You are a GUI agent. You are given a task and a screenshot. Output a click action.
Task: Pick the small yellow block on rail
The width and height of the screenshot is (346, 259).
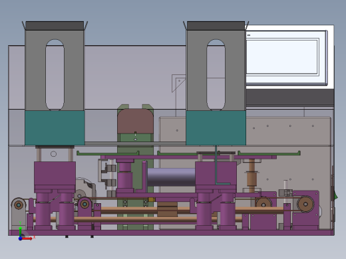tap(151, 199)
